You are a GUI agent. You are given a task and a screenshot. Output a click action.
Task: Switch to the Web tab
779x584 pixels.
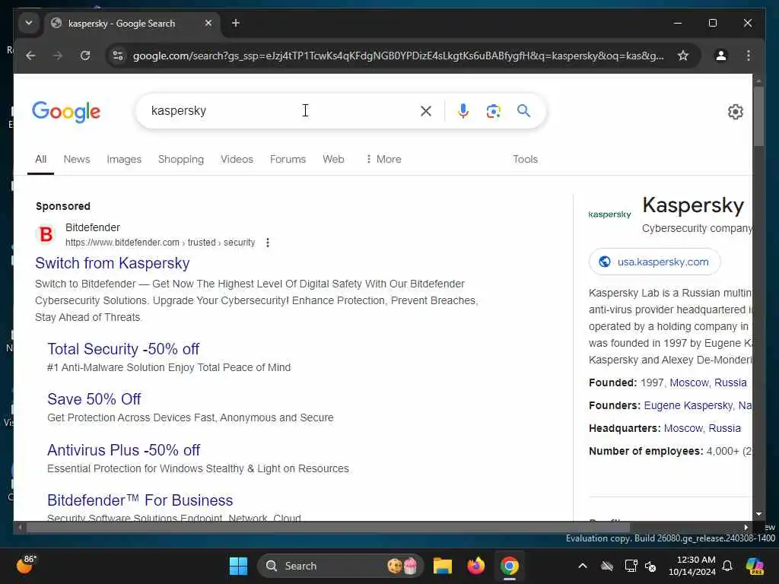click(x=333, y=160)
